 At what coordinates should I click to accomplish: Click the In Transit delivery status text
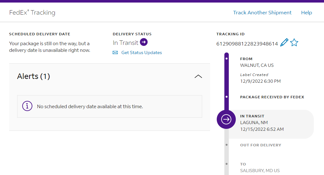(x=126, y=43)
